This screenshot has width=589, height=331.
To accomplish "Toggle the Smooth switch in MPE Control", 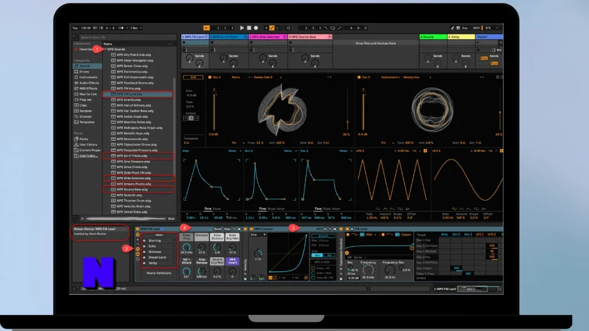I will coord(323,236).
